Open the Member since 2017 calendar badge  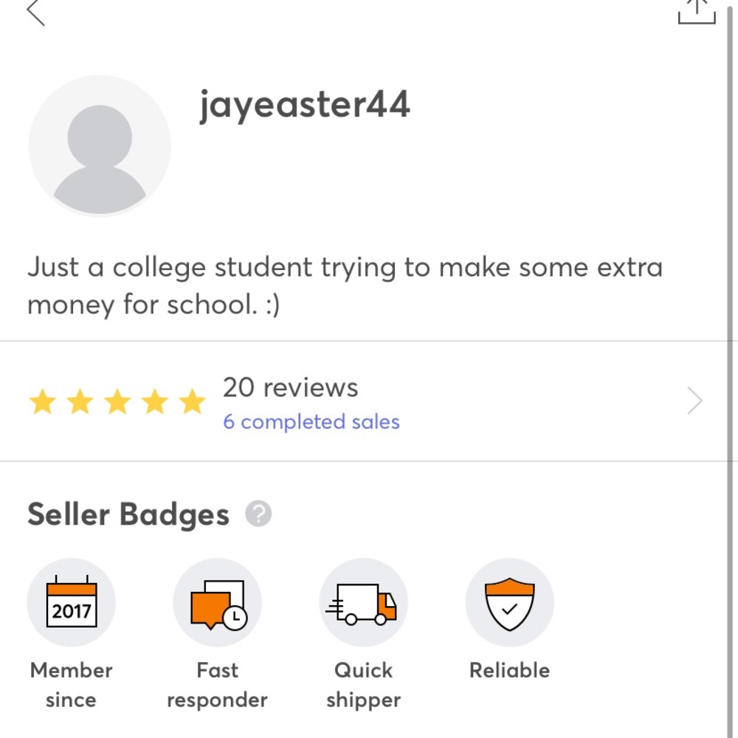pyautogui.click(x=71, y=601)
